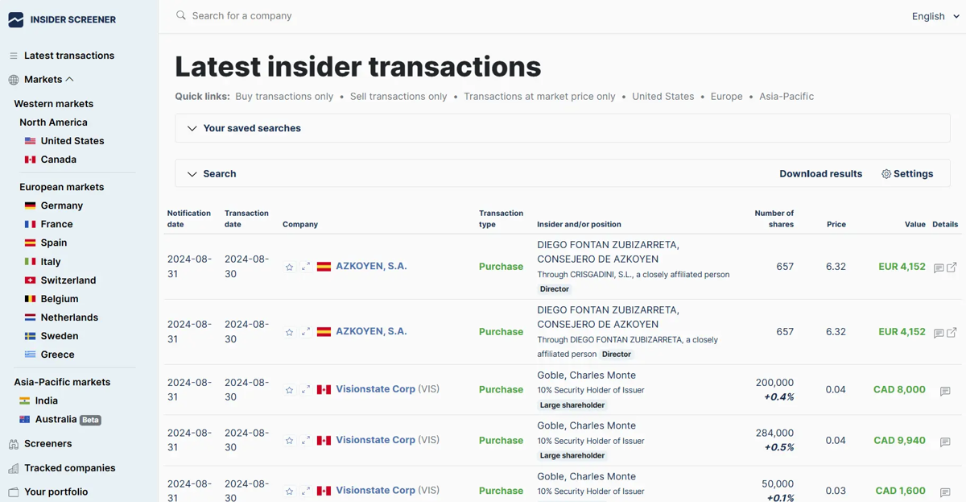Click the Australia flag icon
Screen dimensions: 966x502
(24, 419)
